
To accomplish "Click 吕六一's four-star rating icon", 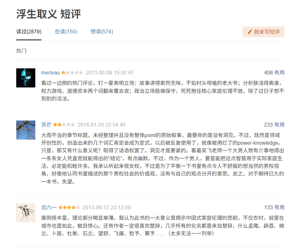I will [69, 207].
